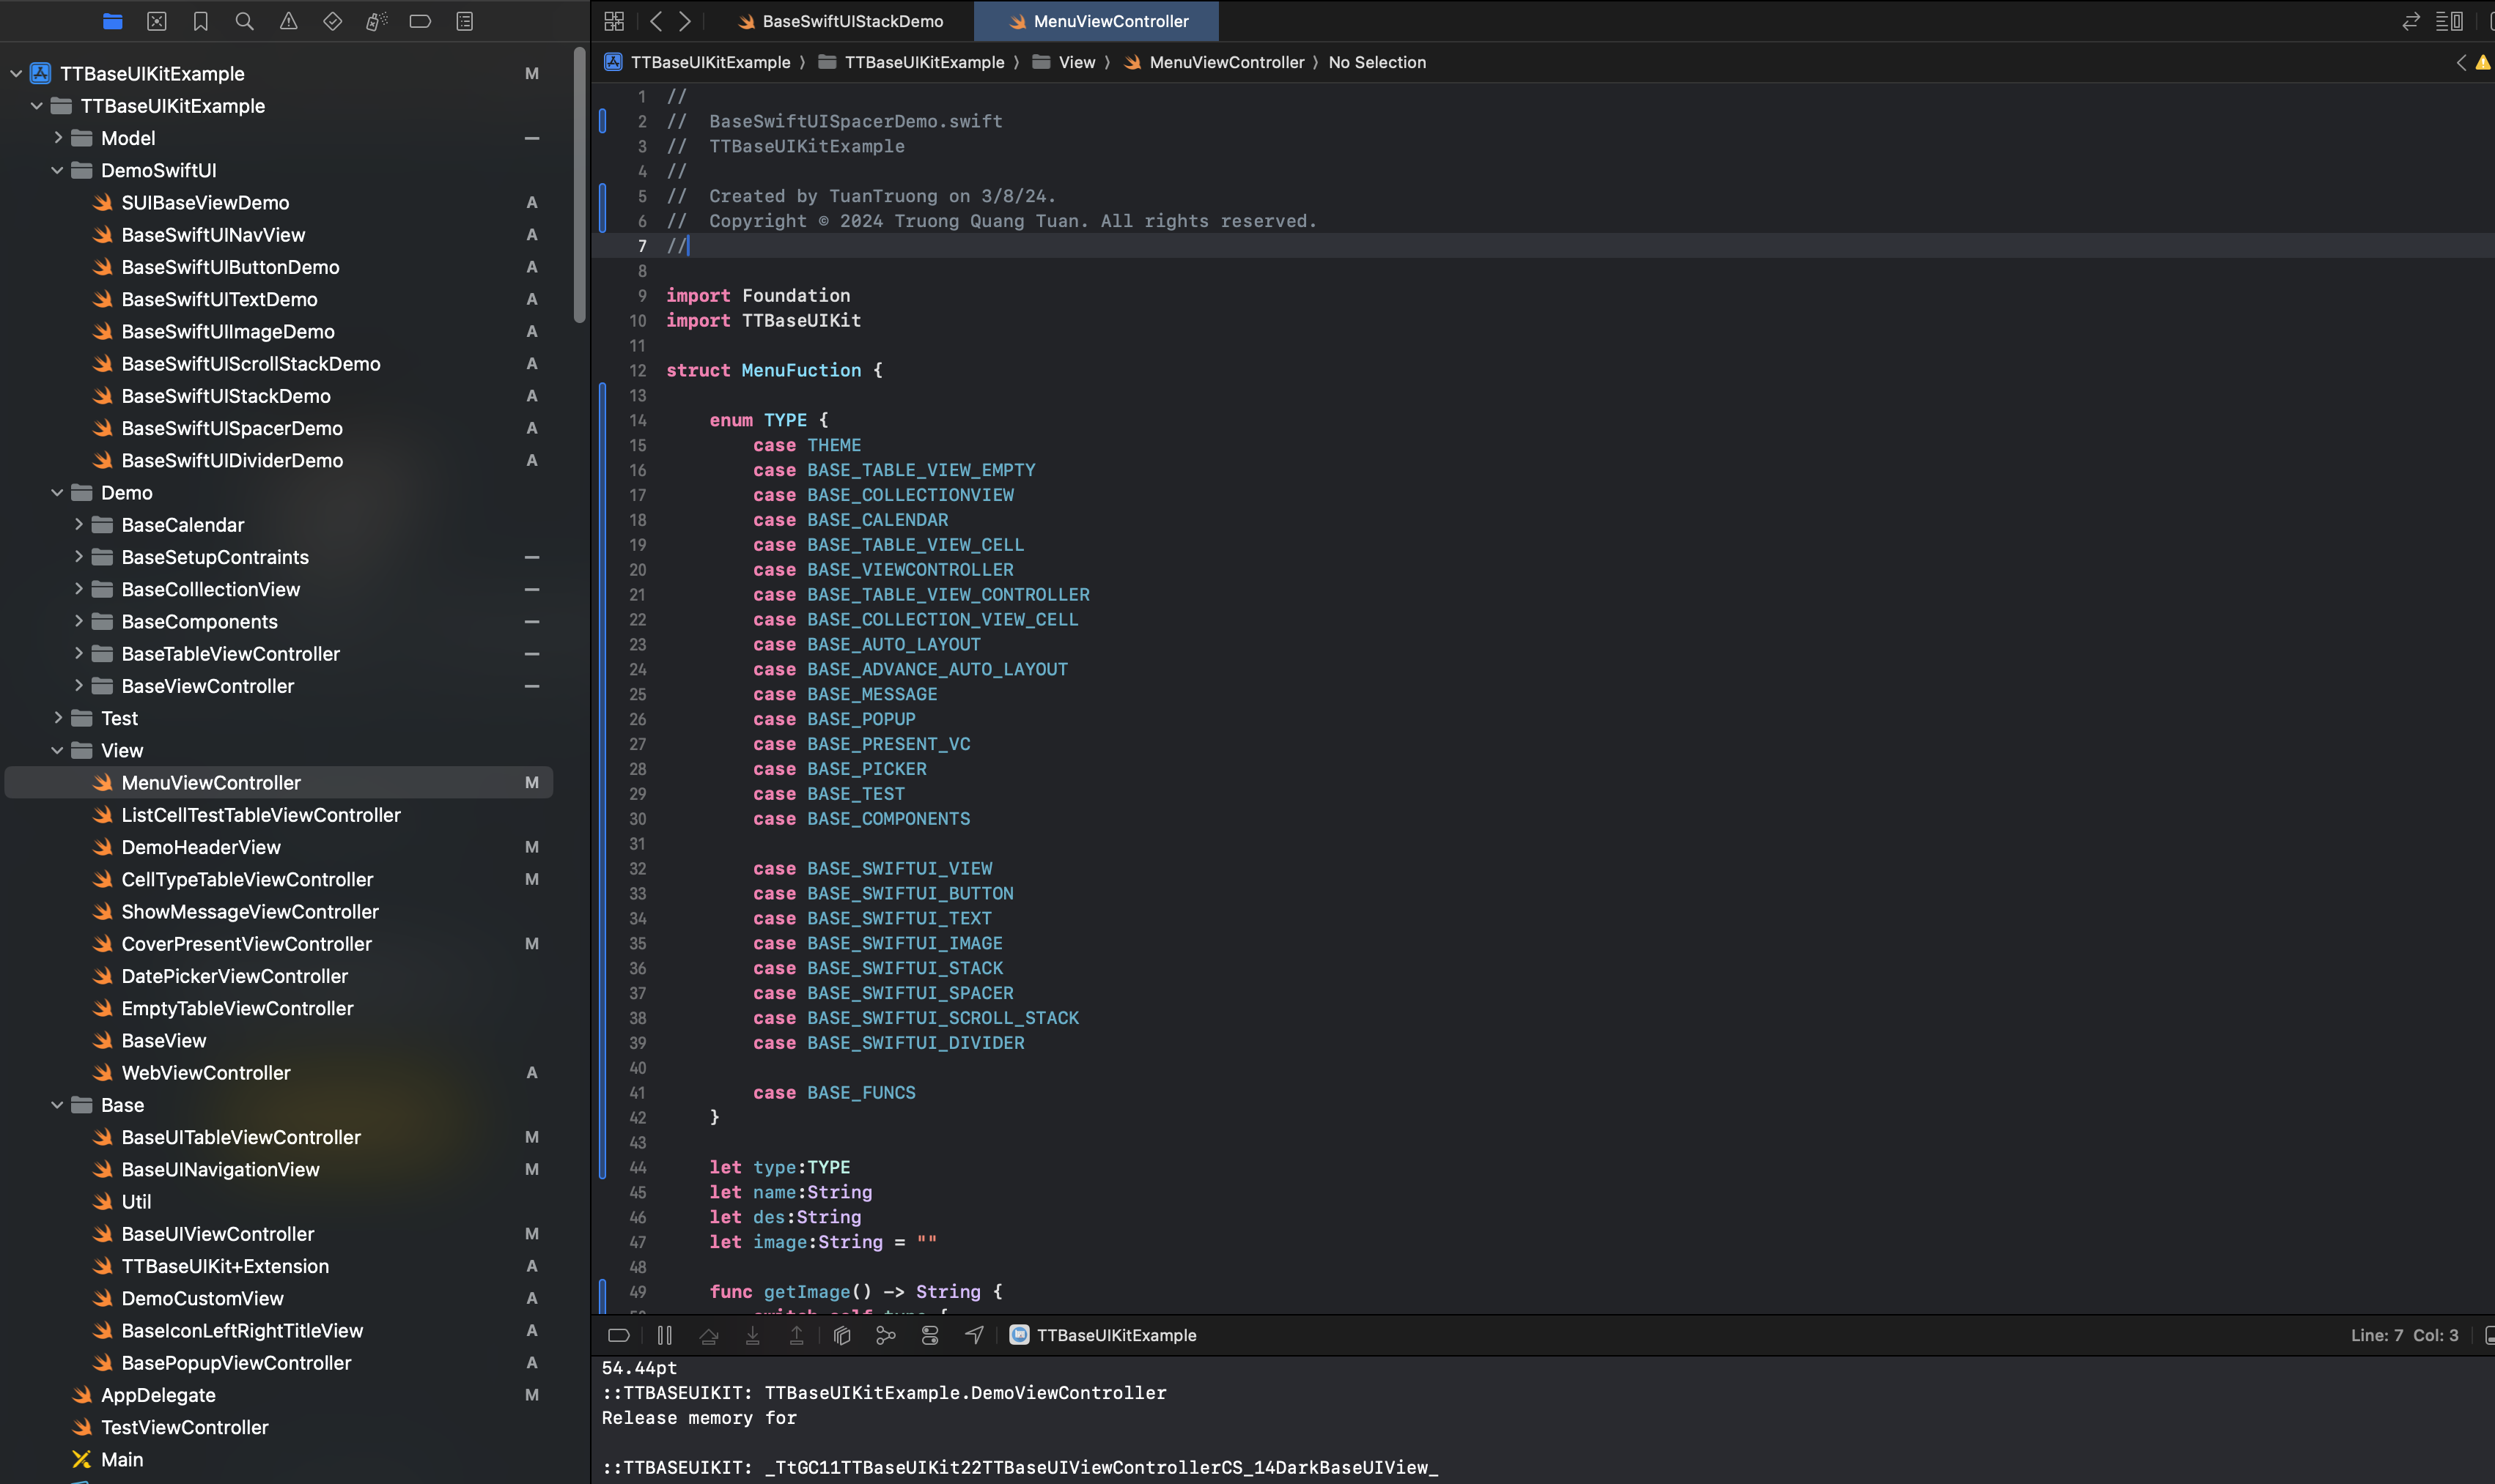
Task: Collapse the Base folder
Action: coord(57,1105)
